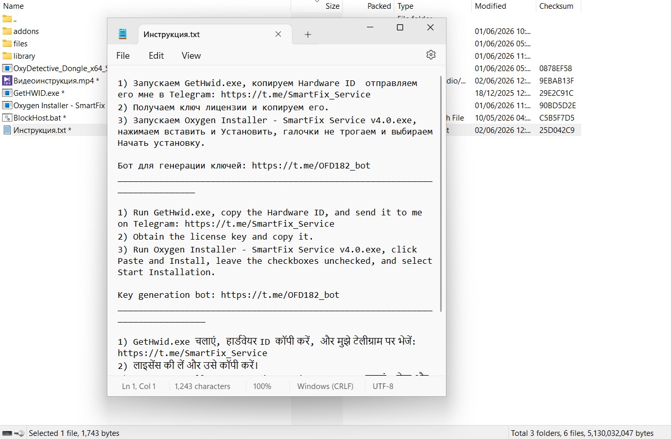Click the line "1) Run GetHwid.exe, copy the Hardware ID"
Screen dimensions: 671x439
pos(270,213)
